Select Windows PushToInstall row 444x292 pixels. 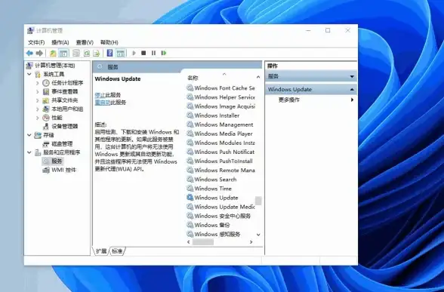coord(220,161)
